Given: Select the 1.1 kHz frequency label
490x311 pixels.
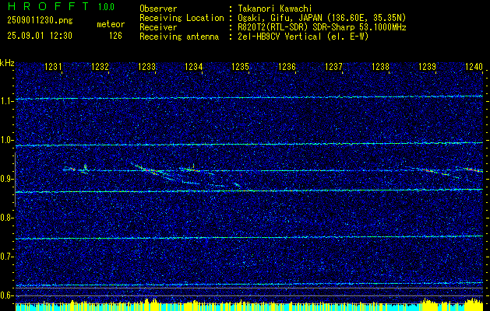Looking at the screenshot, I should [x=7, y=101].
